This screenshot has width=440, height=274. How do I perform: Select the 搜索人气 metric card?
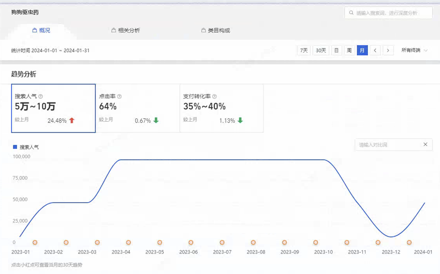[53, 108]
